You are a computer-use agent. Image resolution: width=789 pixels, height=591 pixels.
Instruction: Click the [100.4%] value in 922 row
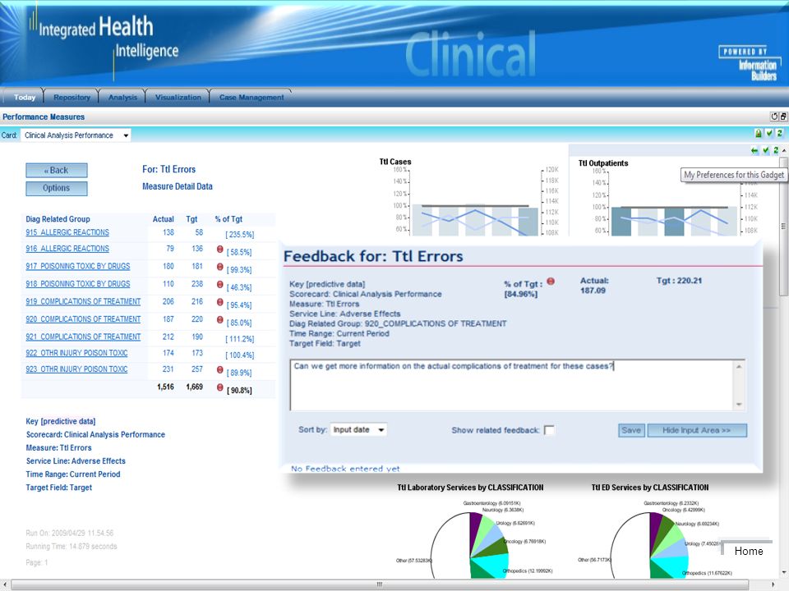click(239, 355)
